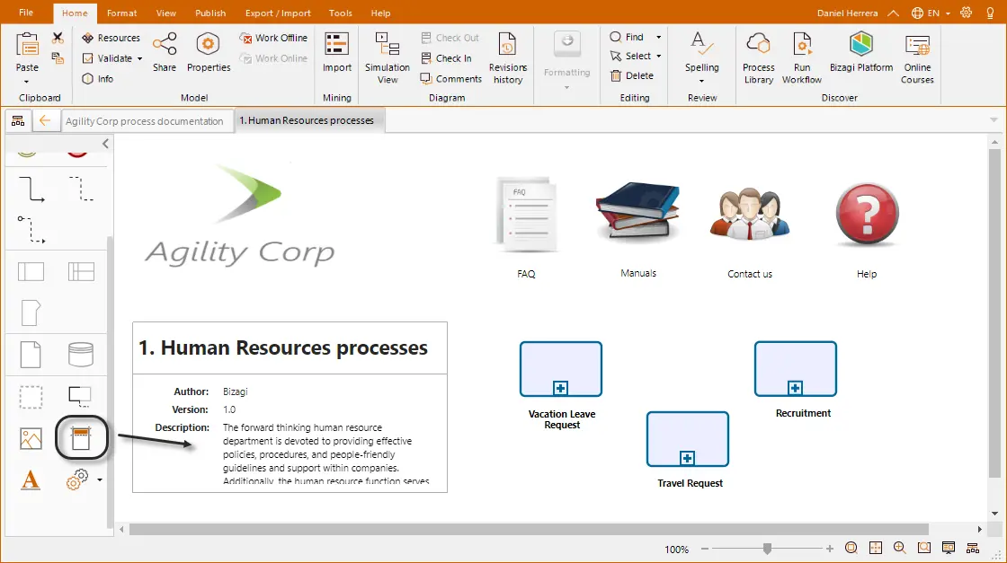Expand the Select dropdown arrow
The image size is (1007, 563).
658,56
